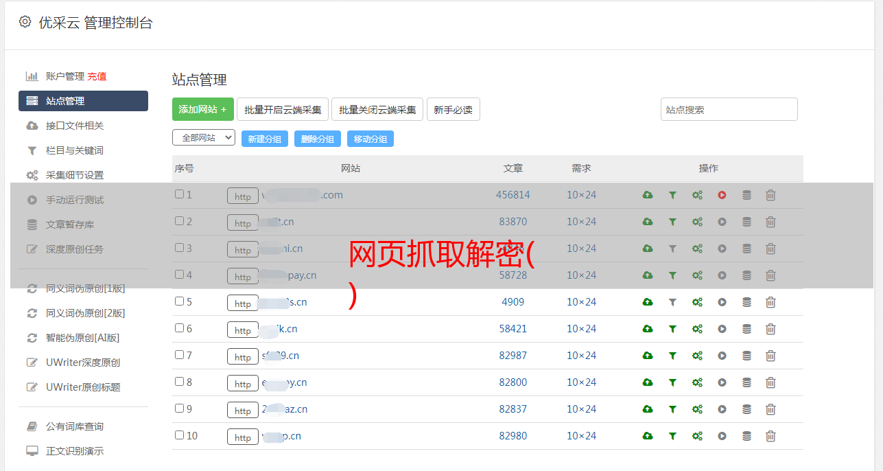
Task: Tick the checkbox for site row 10
Action: point(179,435)
